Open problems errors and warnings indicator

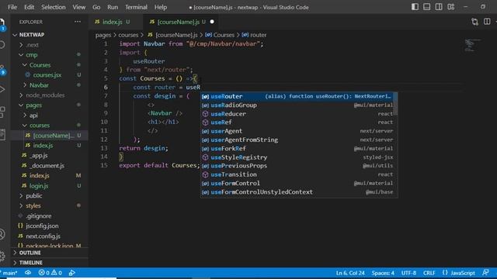(x=50, y=273)
